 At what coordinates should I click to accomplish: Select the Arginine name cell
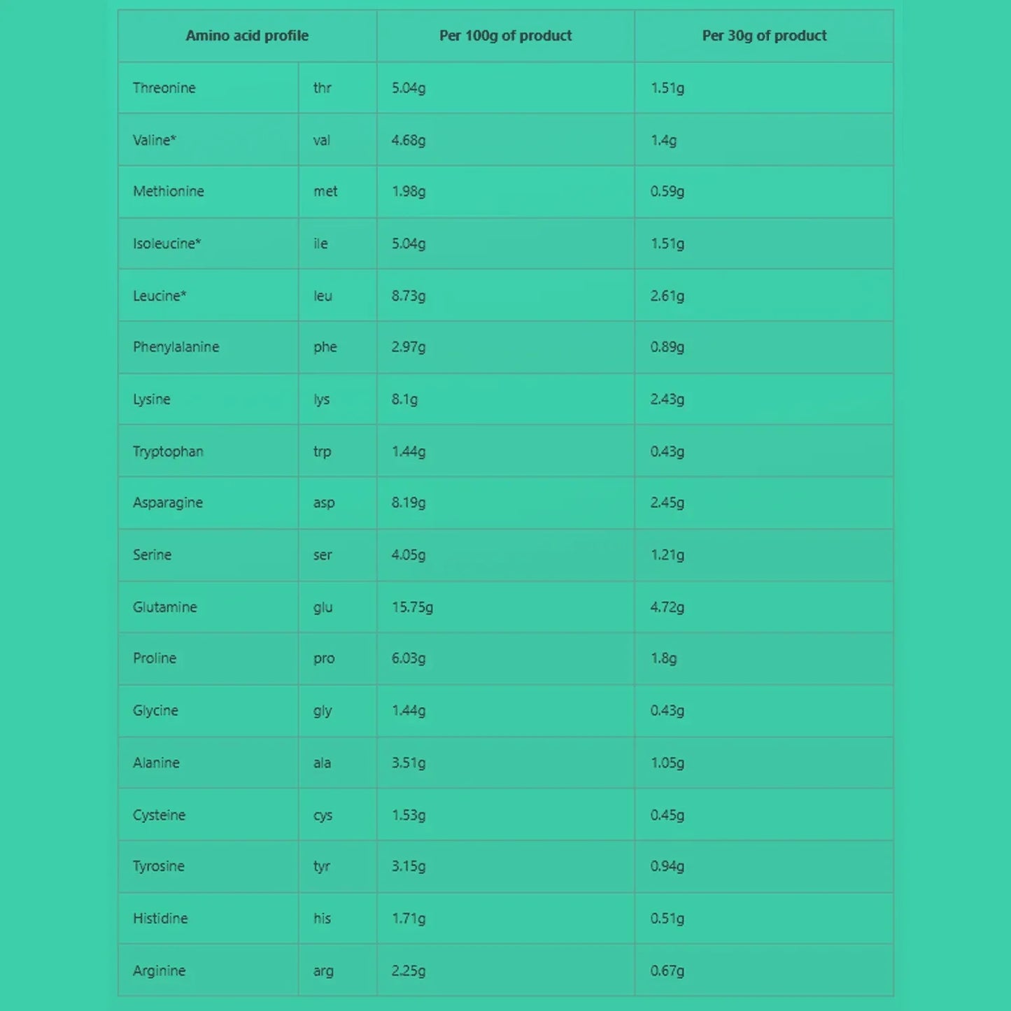[160, 971]
